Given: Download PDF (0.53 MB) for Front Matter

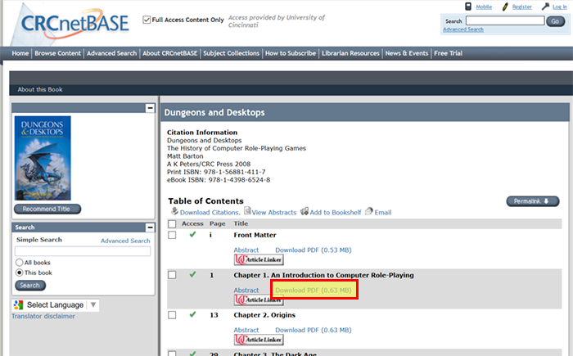Looking at the screenshot, I should 314,250.
